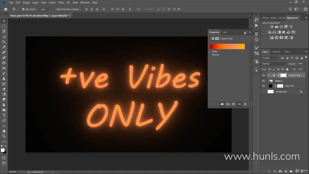The width and height of the screenshot is (309, 174).
Task: Open the Filter menu
Action: pos(61,3)
